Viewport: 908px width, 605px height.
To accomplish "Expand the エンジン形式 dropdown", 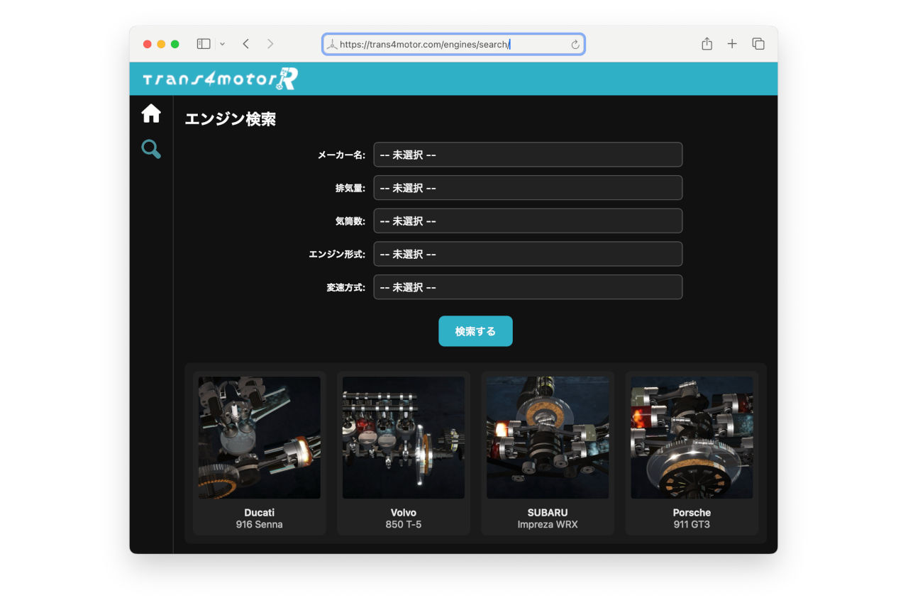I will [x=528, y=253].
